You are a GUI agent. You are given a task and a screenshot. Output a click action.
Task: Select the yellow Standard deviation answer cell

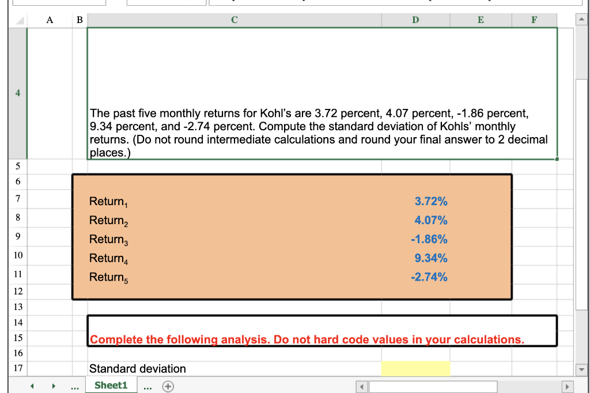click(x=415, y=368)
